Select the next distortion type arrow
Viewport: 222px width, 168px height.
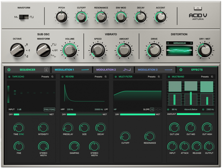coord(191,43)
